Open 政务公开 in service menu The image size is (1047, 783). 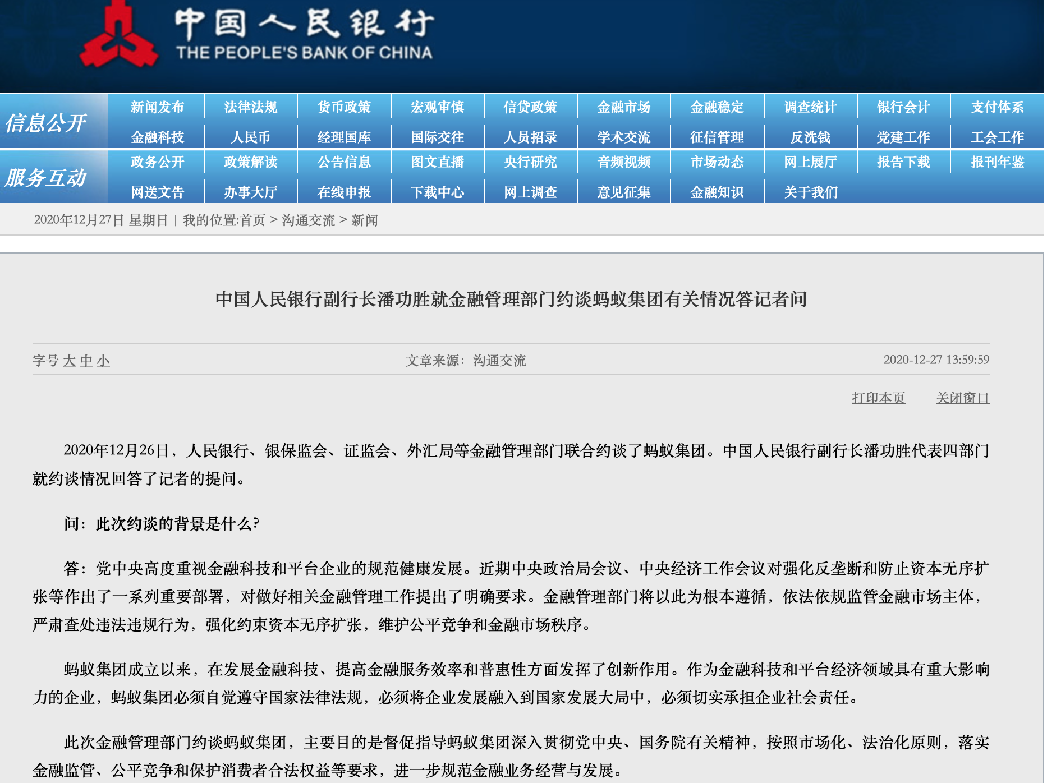pos(157,162)
